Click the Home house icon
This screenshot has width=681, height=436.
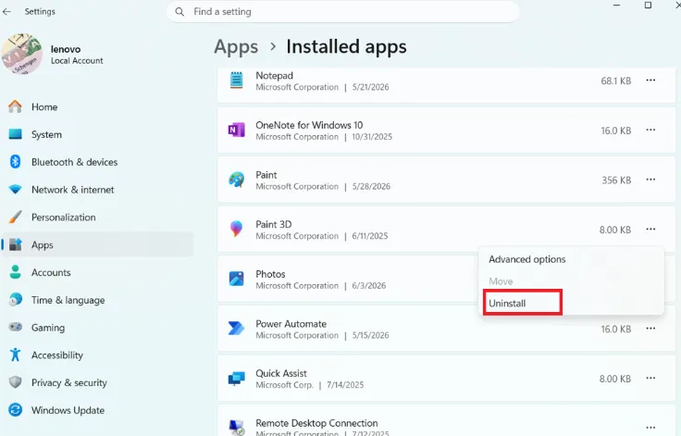coord(15,106)
